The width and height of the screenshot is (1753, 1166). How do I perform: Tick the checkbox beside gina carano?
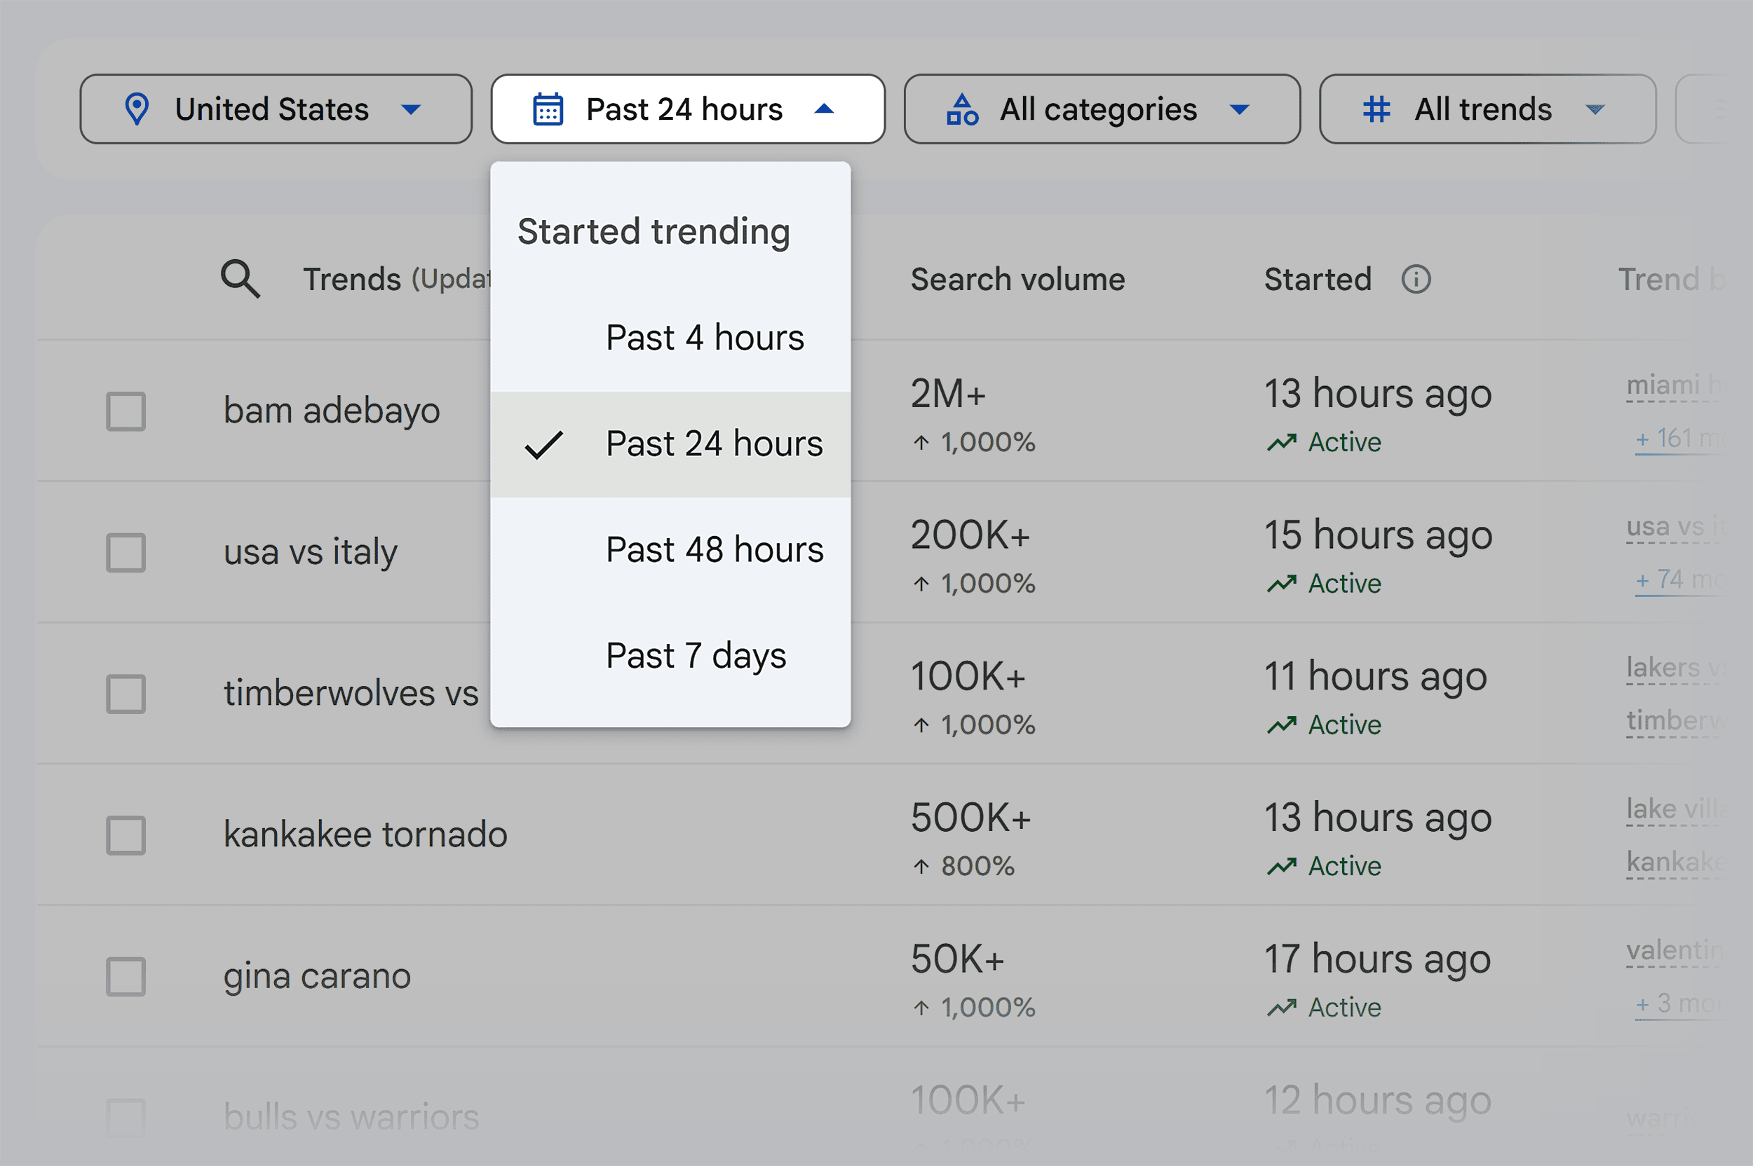click(125, 975)
